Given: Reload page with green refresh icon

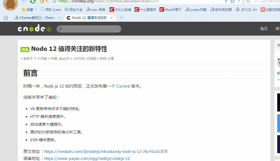Looking at the screenshot, I should (33, 1).
